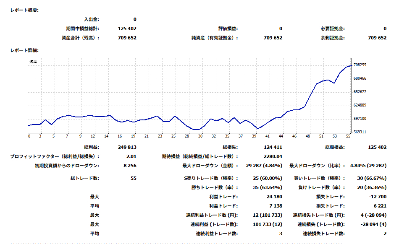This screenshot has height=244, width=399.
Task: Click the 入出金 label
Action: [x=92, y=20]
